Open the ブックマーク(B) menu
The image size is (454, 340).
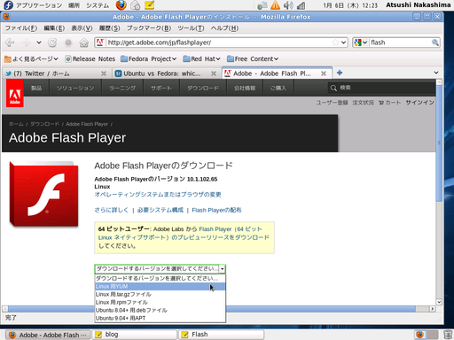[x=149, y=28]
